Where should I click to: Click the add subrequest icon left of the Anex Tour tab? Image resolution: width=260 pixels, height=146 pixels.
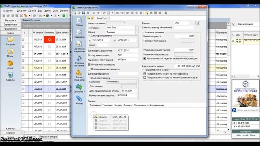pyautogui.click(x=89, y=18)
